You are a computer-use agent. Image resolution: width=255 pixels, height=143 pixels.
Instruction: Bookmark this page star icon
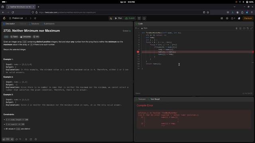(208, 12)
